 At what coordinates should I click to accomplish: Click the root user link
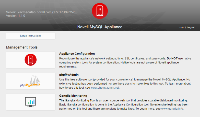click(182, 27)
